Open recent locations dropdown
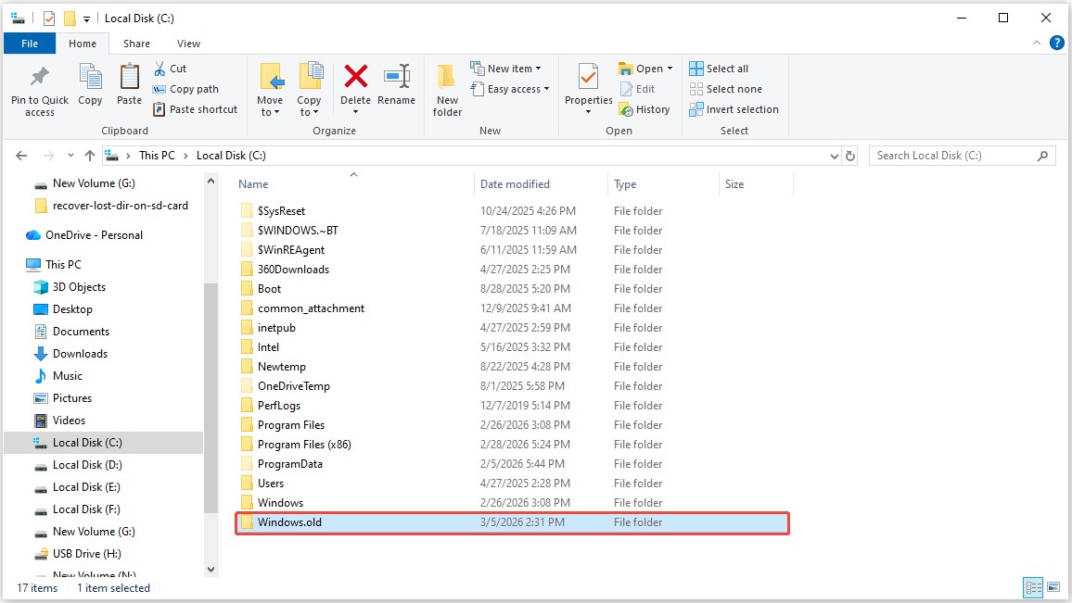 70,156
